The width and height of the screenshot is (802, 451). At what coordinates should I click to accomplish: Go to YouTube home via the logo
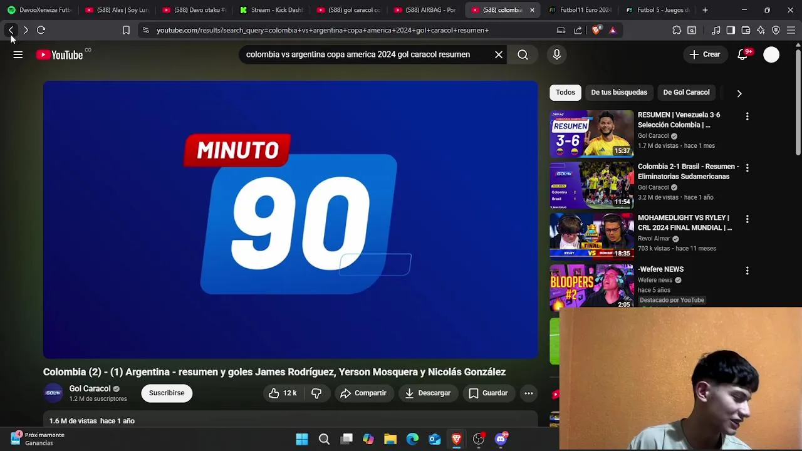[x=60, y=55]
